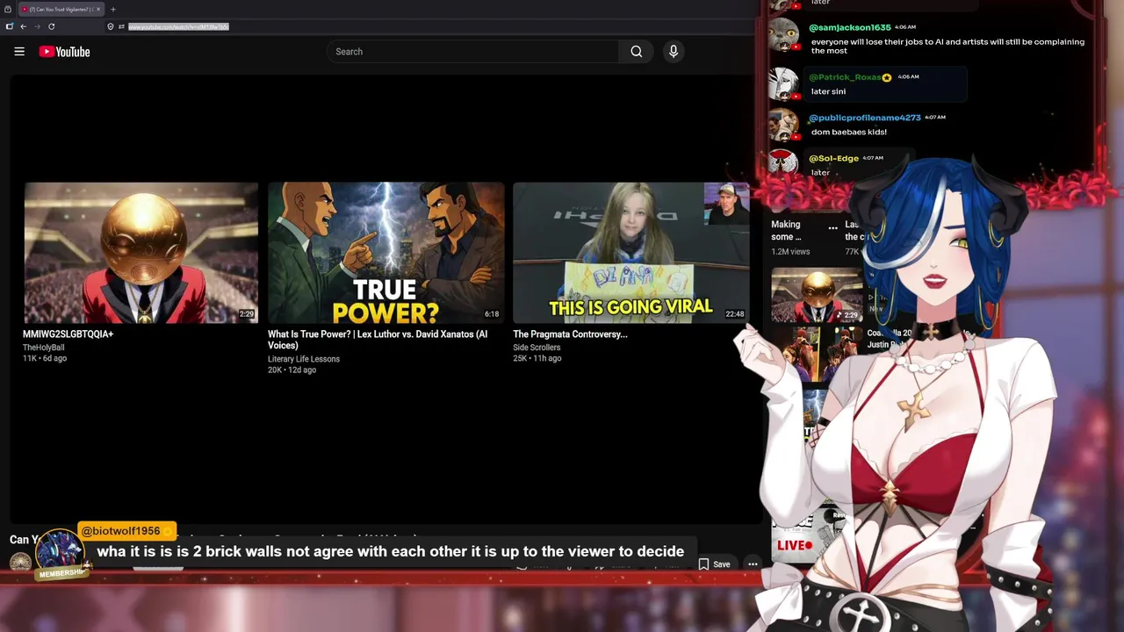Click the @biotwolf1956 username banner

pyautogui.click(x=127, y=531)
